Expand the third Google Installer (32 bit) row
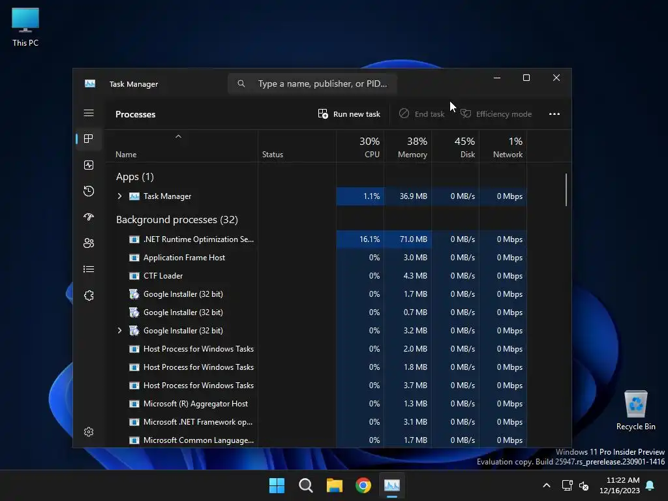The width and height of the screenshot is (668, 501). pyautogui.click(x=120, y=331)
